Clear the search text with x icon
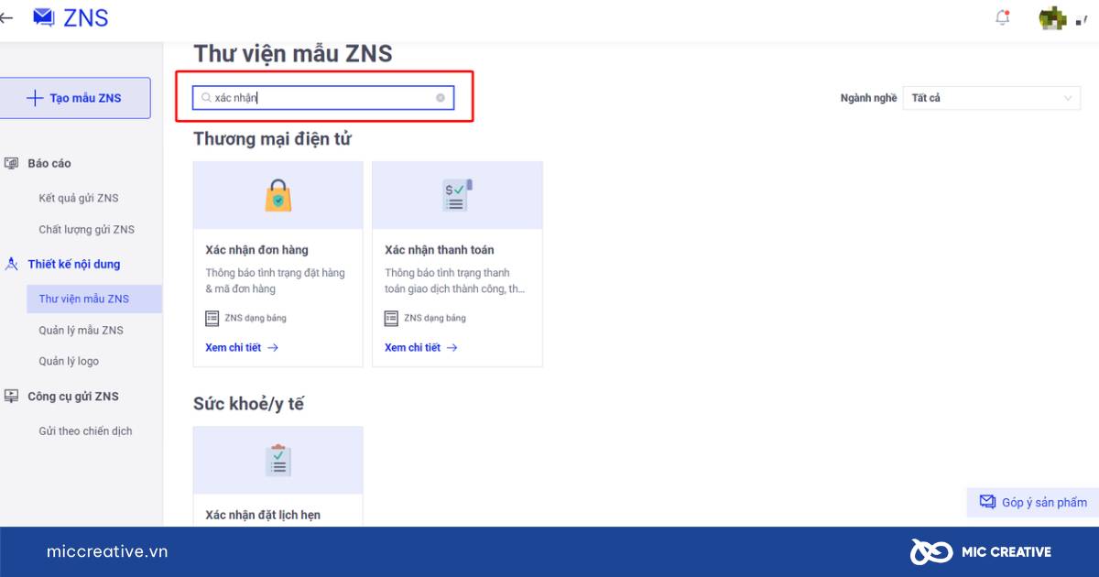1099x577 pixels. pyautogui.click(x=441, y=97)
